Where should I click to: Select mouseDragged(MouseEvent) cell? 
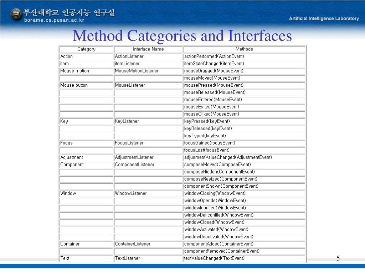pyautogui.click(x=244, y=71)
